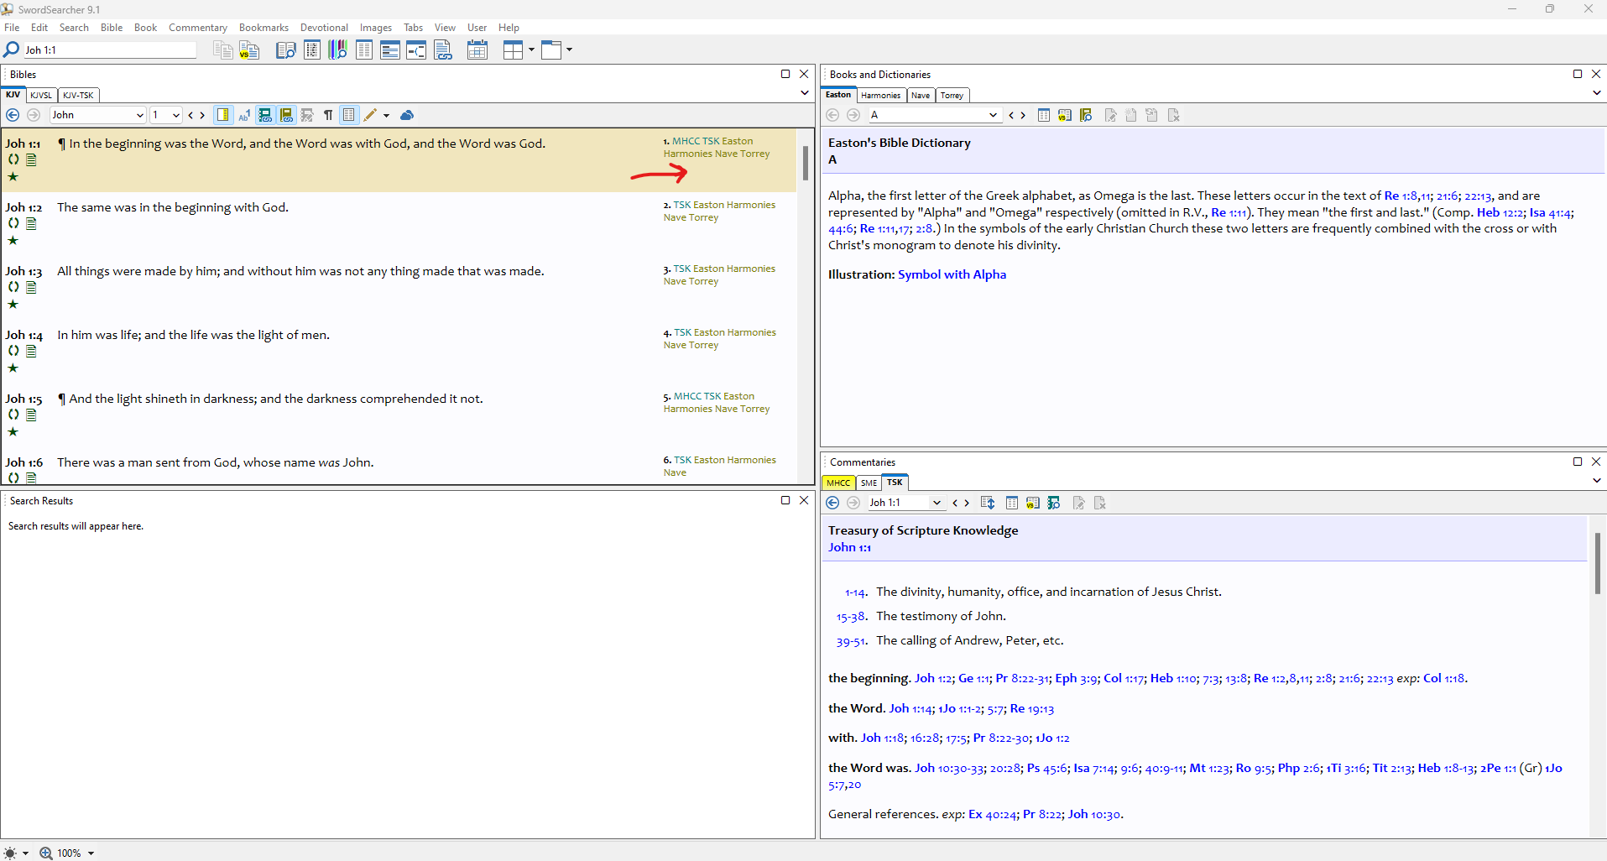Toggle the olive book link button

click(286, 115)
